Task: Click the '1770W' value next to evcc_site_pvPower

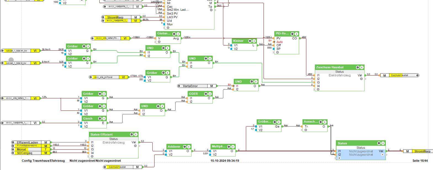Action: (x=134, y=76)
